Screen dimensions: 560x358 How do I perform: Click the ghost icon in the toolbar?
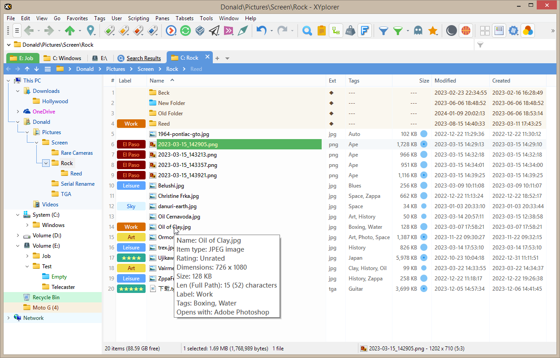click(x=418, y=31)
